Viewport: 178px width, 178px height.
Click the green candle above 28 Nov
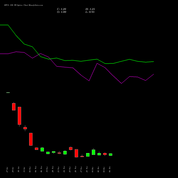(x=88, y=155)
